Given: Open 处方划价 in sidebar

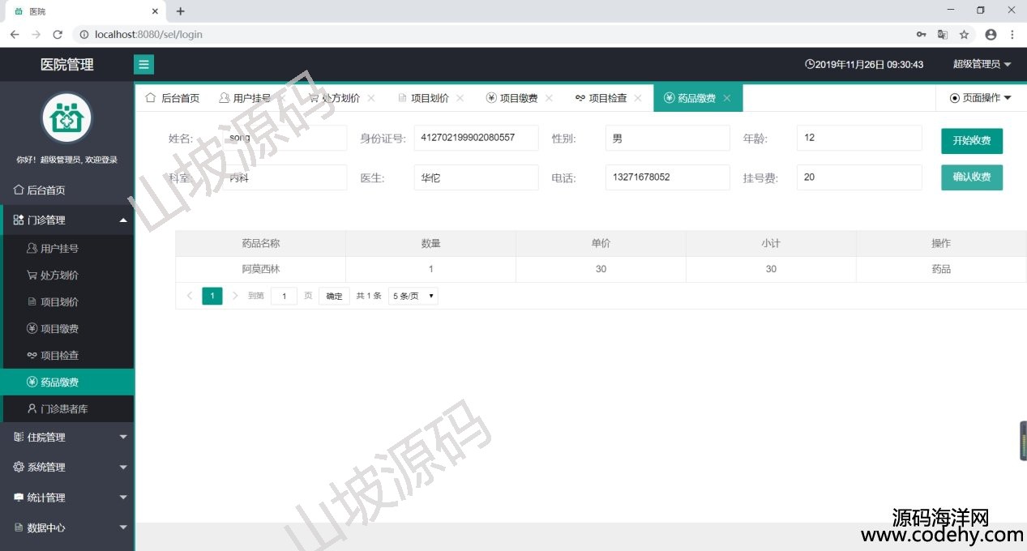Looking at the screenshot, I should (67, 275).
